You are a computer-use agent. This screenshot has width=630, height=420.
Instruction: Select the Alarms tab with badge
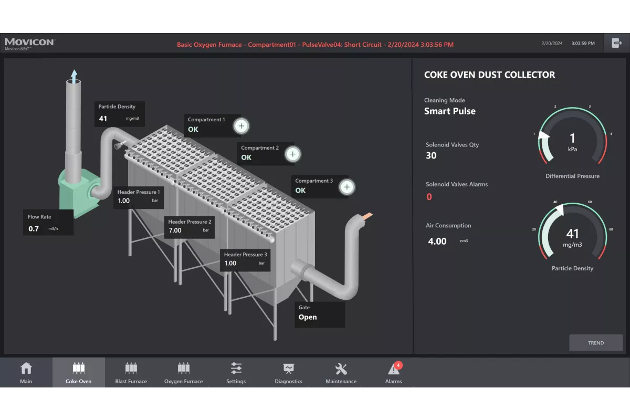point(393,373)
